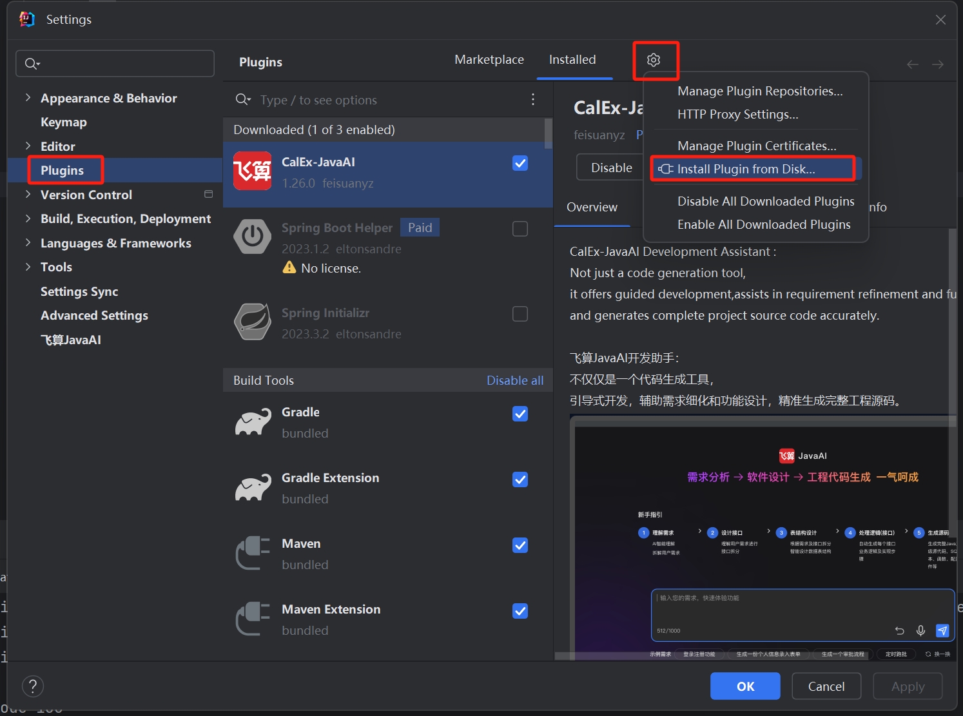Viewport: 963px width, 716px height.
Task: Select Install Plugin from Disk
Action: click(756, 169)
